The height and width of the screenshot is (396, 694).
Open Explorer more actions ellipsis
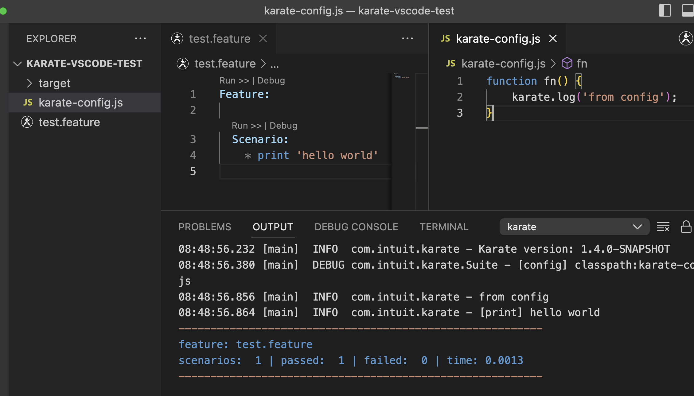(x=140, y=39)
